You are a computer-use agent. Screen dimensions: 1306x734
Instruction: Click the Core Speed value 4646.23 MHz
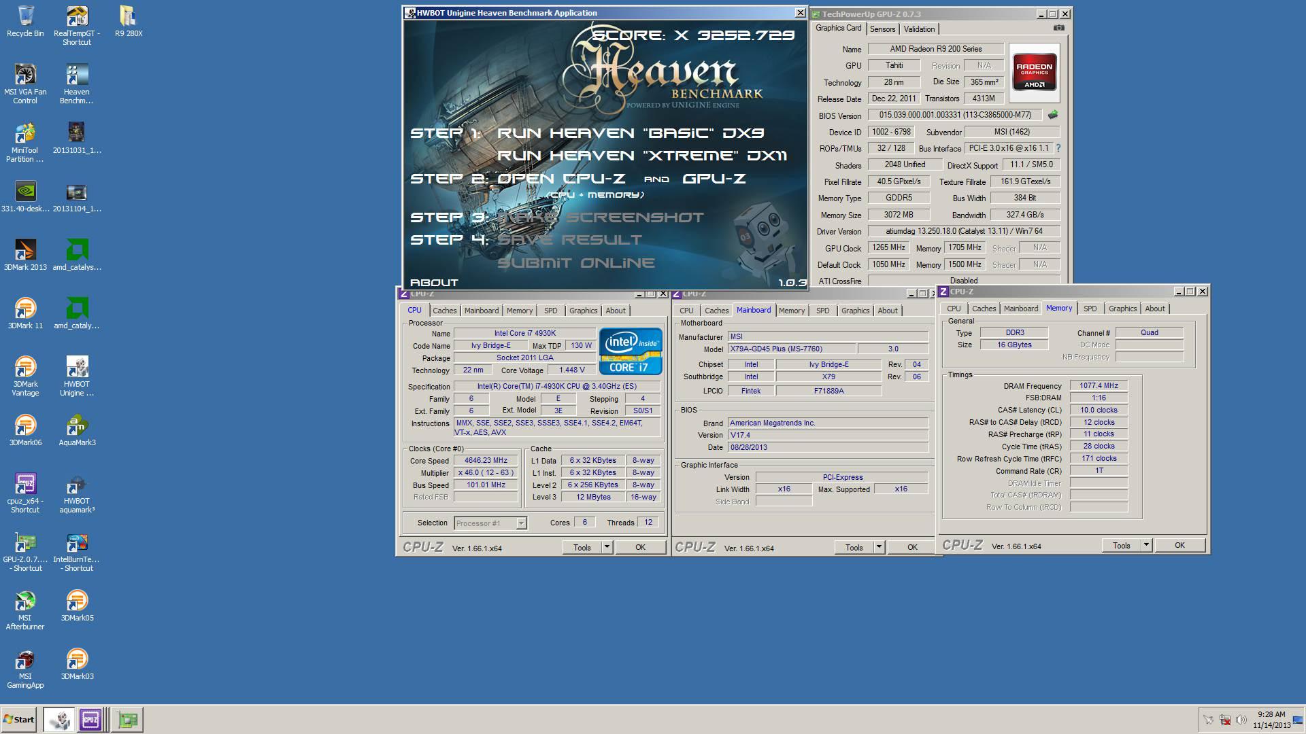(x=486, y=460)
